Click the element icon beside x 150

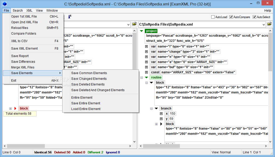coord(161,114)
